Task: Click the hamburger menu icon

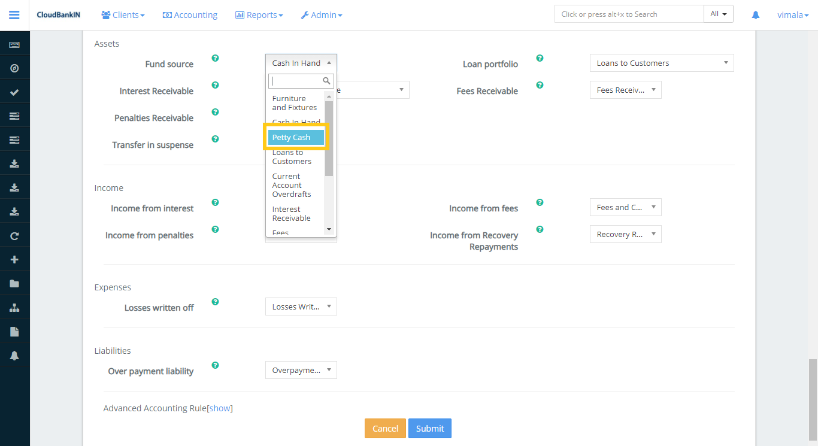Action: click(x=14, y=15)
